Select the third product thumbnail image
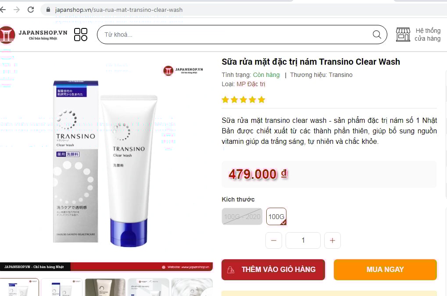This screenshot has width=447, height=296. 105,287
